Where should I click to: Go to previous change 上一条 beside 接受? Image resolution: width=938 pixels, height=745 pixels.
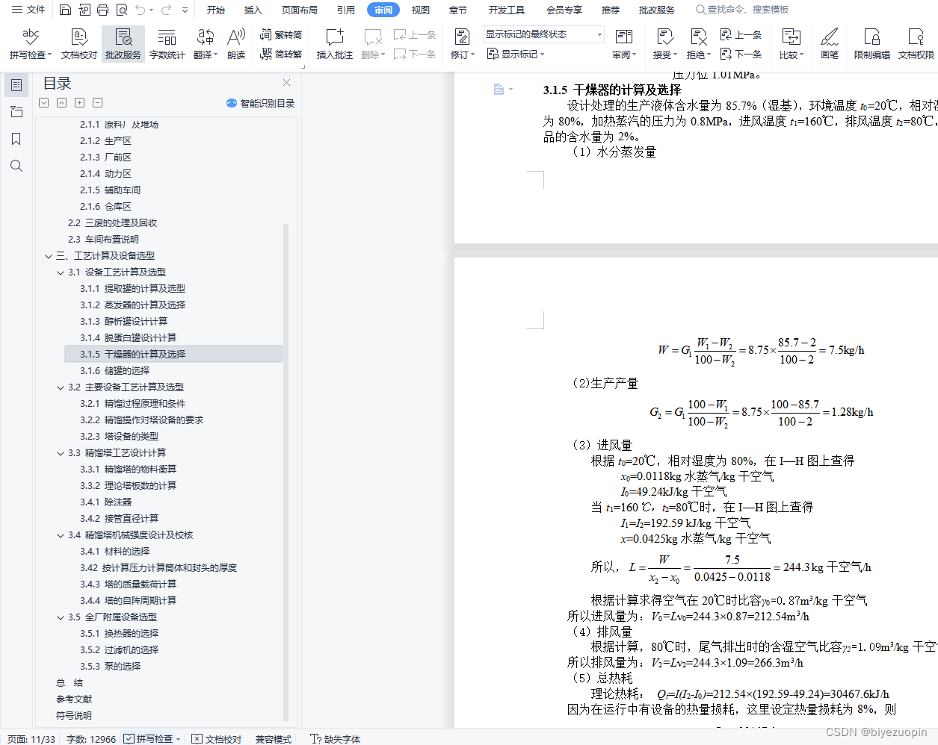click(741, 34)
